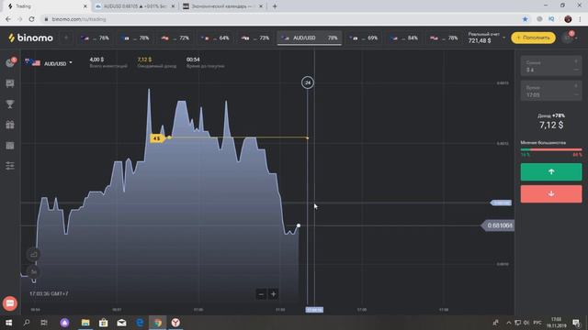Open the chart type selector icon
This screenshot has height=330, width=588.
point(34,255)
